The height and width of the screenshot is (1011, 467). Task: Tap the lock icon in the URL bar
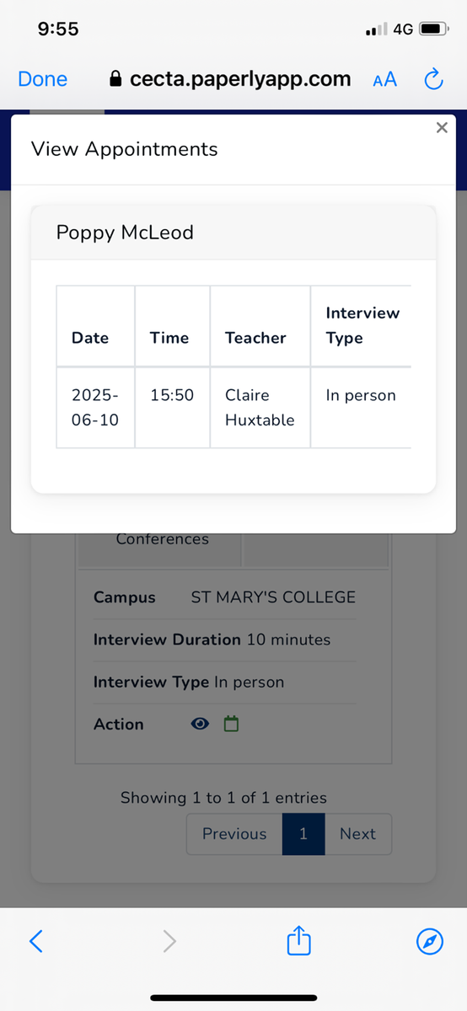tap(117, 79)
